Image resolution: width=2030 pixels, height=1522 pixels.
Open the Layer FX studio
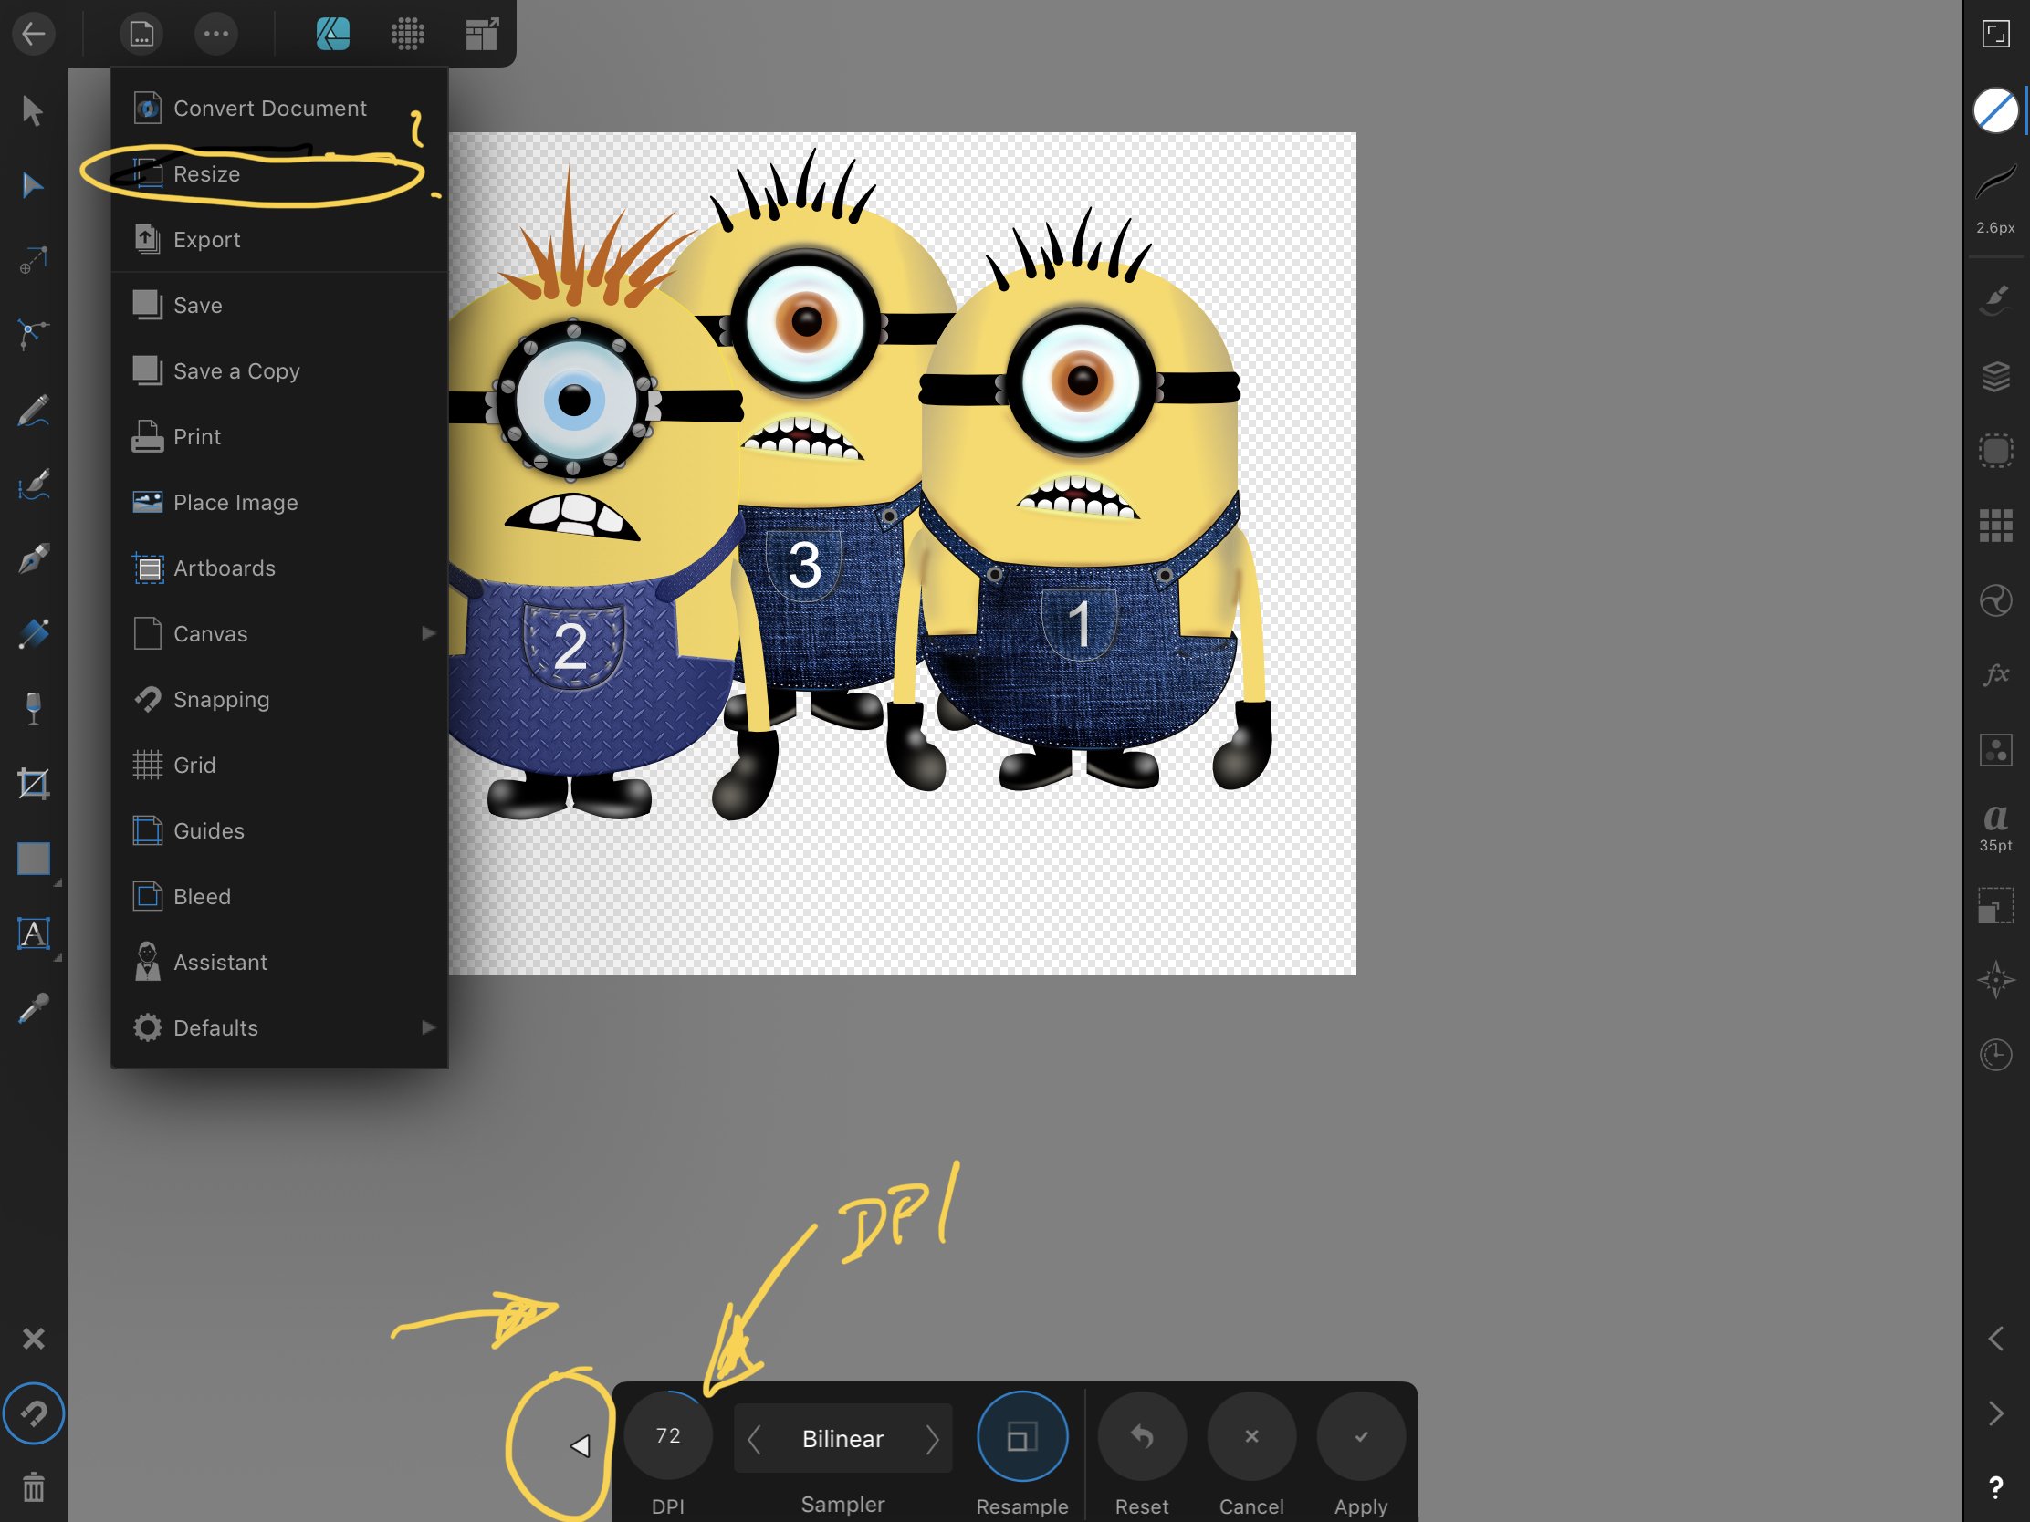(1995, 675)
